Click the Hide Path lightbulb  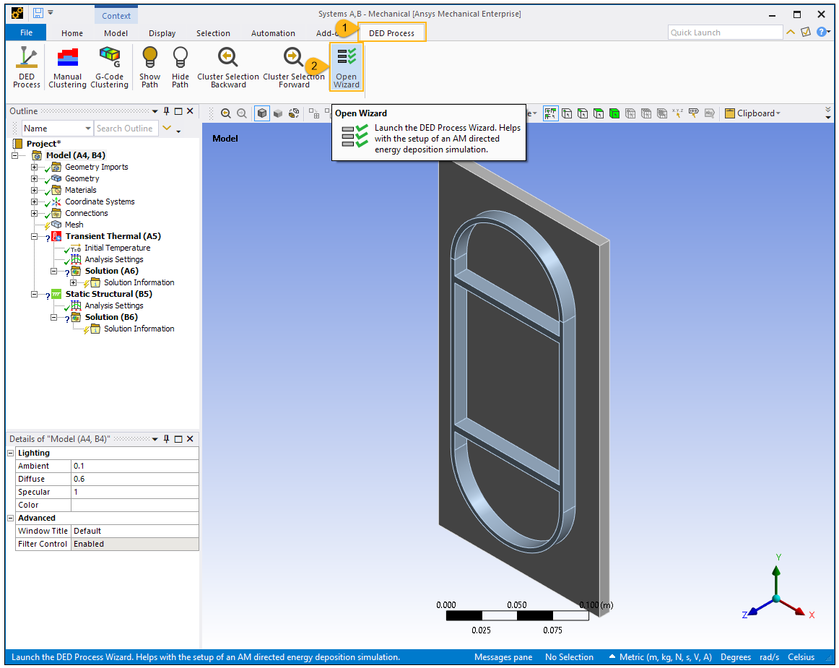coord(180,66)
